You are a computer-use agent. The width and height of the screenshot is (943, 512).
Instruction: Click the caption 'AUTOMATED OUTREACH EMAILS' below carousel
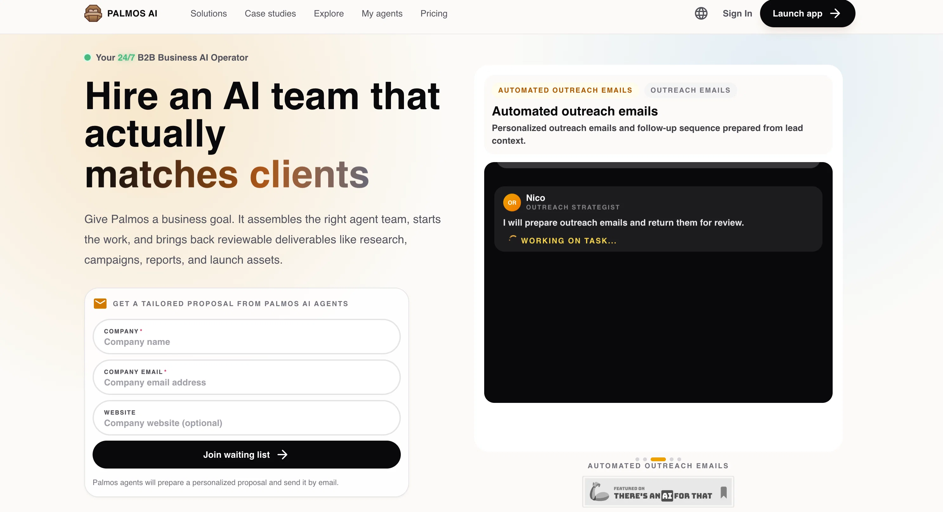point(658,466)
